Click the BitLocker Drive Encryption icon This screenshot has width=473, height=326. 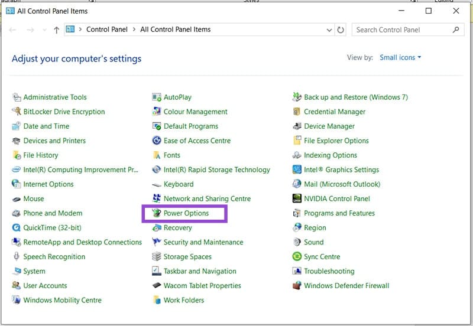(17, 112)
